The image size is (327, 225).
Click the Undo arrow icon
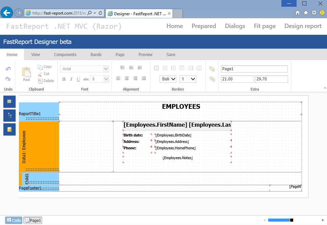[8, 69]
